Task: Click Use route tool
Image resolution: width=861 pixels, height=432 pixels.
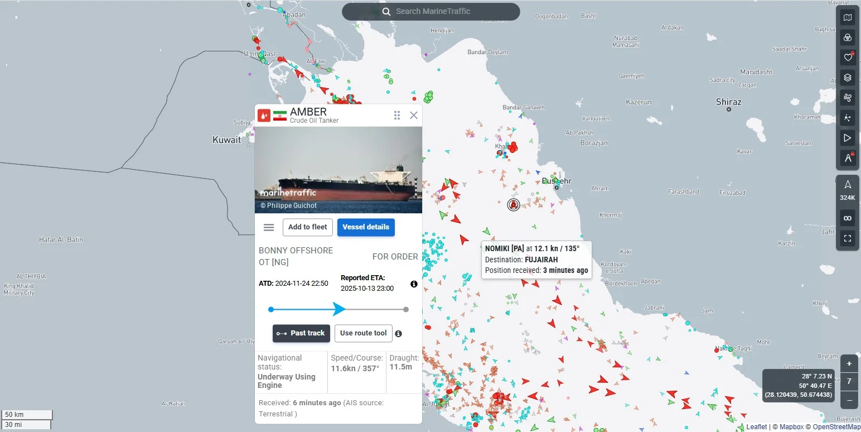Action: click(x=363, y=333)
